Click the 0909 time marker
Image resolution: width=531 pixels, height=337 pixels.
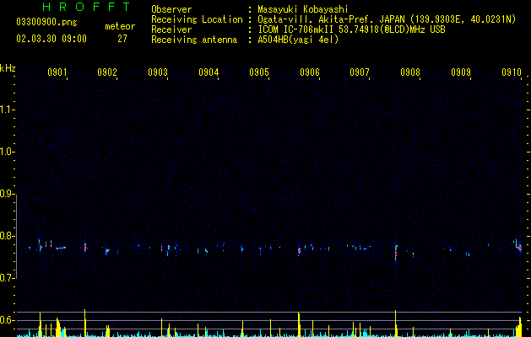pyautogui.click(x=461, y=72)
